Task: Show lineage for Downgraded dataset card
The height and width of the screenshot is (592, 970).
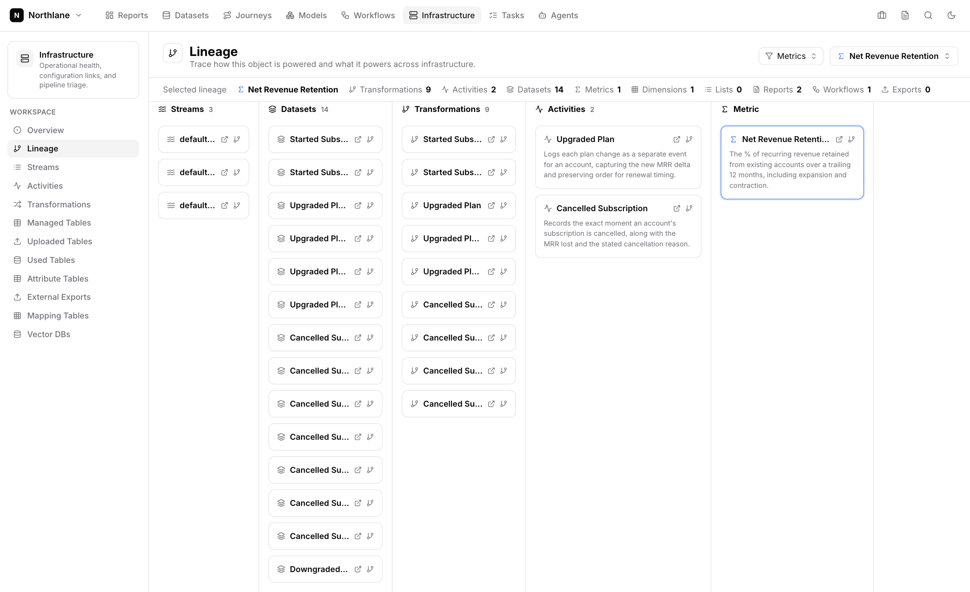Action: click(x=370, y=569)
